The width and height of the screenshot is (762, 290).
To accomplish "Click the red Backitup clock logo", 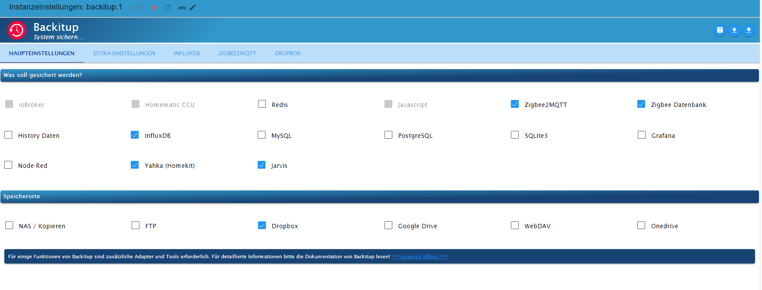I will (x=17, y=30).
